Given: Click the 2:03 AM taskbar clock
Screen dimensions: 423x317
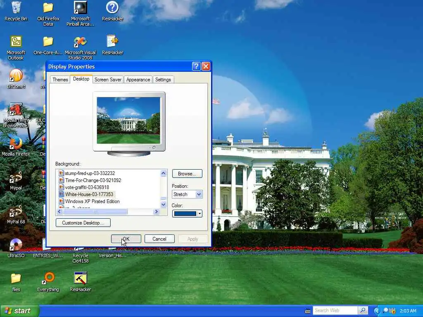Looking at the screenshot, I should pos(408,311).
